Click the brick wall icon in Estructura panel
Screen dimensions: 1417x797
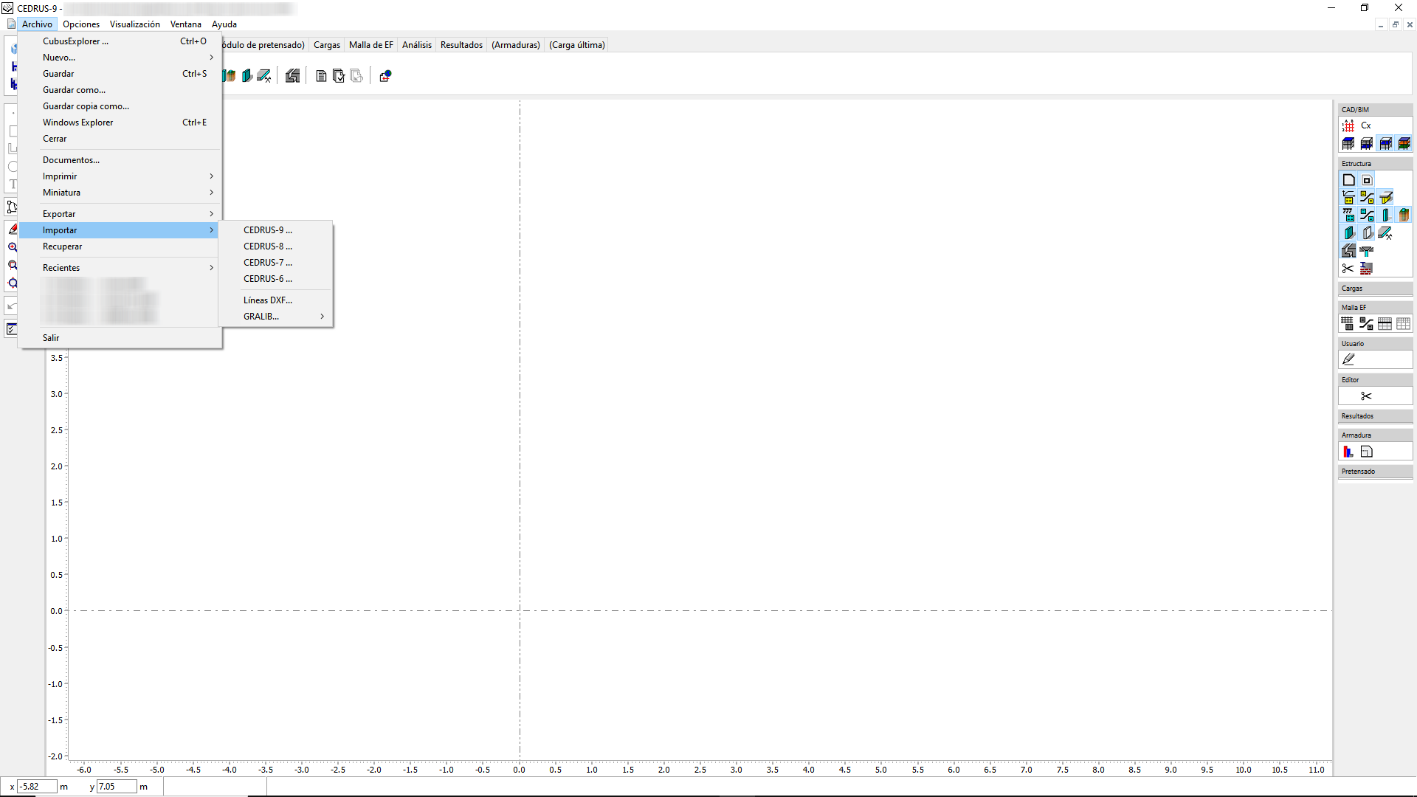coord(1367,269)
